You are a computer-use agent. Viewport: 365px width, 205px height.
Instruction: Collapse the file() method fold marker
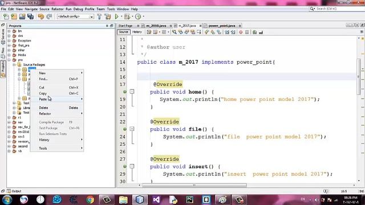[132, 129]
